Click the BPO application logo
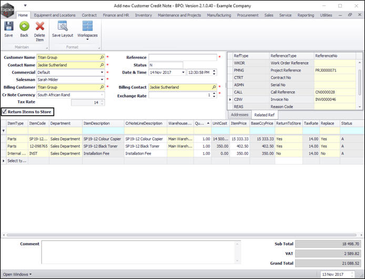 point(7,10)
